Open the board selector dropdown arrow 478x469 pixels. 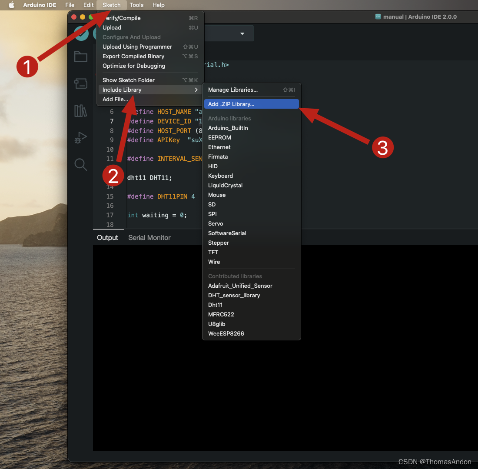coord(242,33)
